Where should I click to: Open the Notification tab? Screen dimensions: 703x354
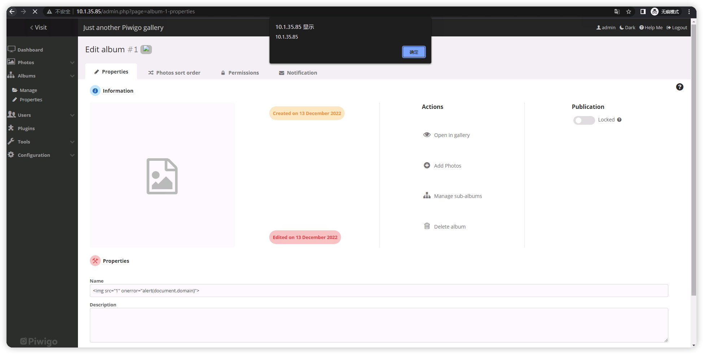point(298,73)
